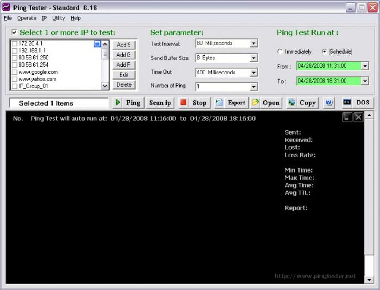Check the 80.58.61.254 checkbox

(15, 65)
